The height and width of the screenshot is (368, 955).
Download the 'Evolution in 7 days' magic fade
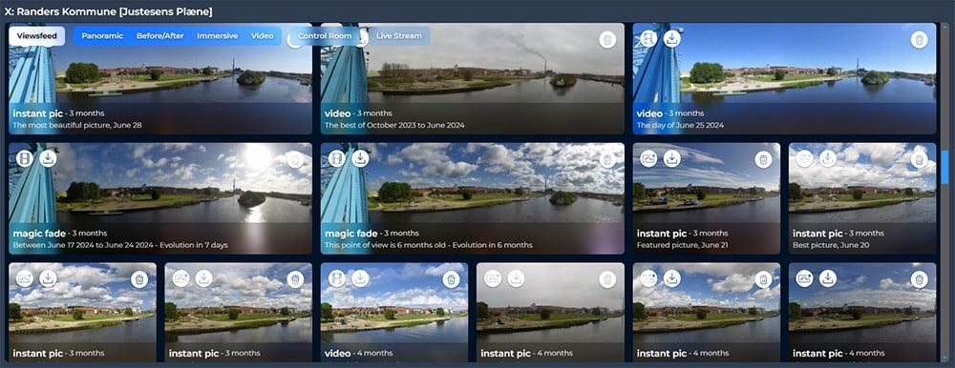point(49,159)
